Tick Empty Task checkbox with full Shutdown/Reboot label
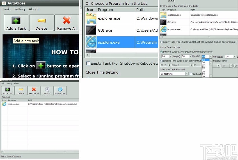Image resolution: width=238 pixels, height=160 pixels. pos(162,42)
